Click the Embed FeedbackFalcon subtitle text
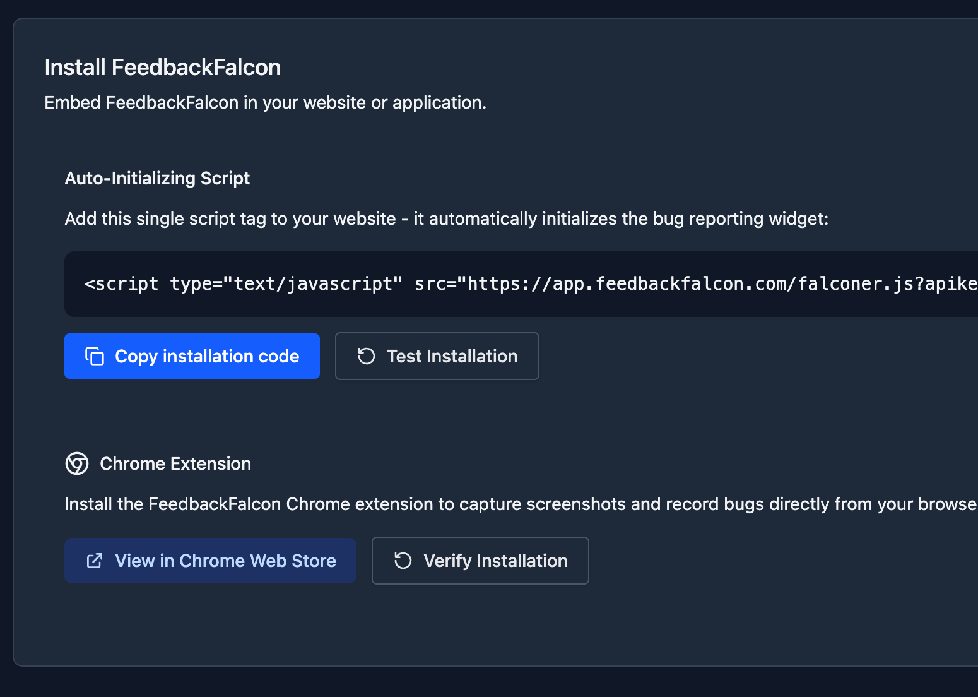 pyautogui.click(x=265, y=102)
